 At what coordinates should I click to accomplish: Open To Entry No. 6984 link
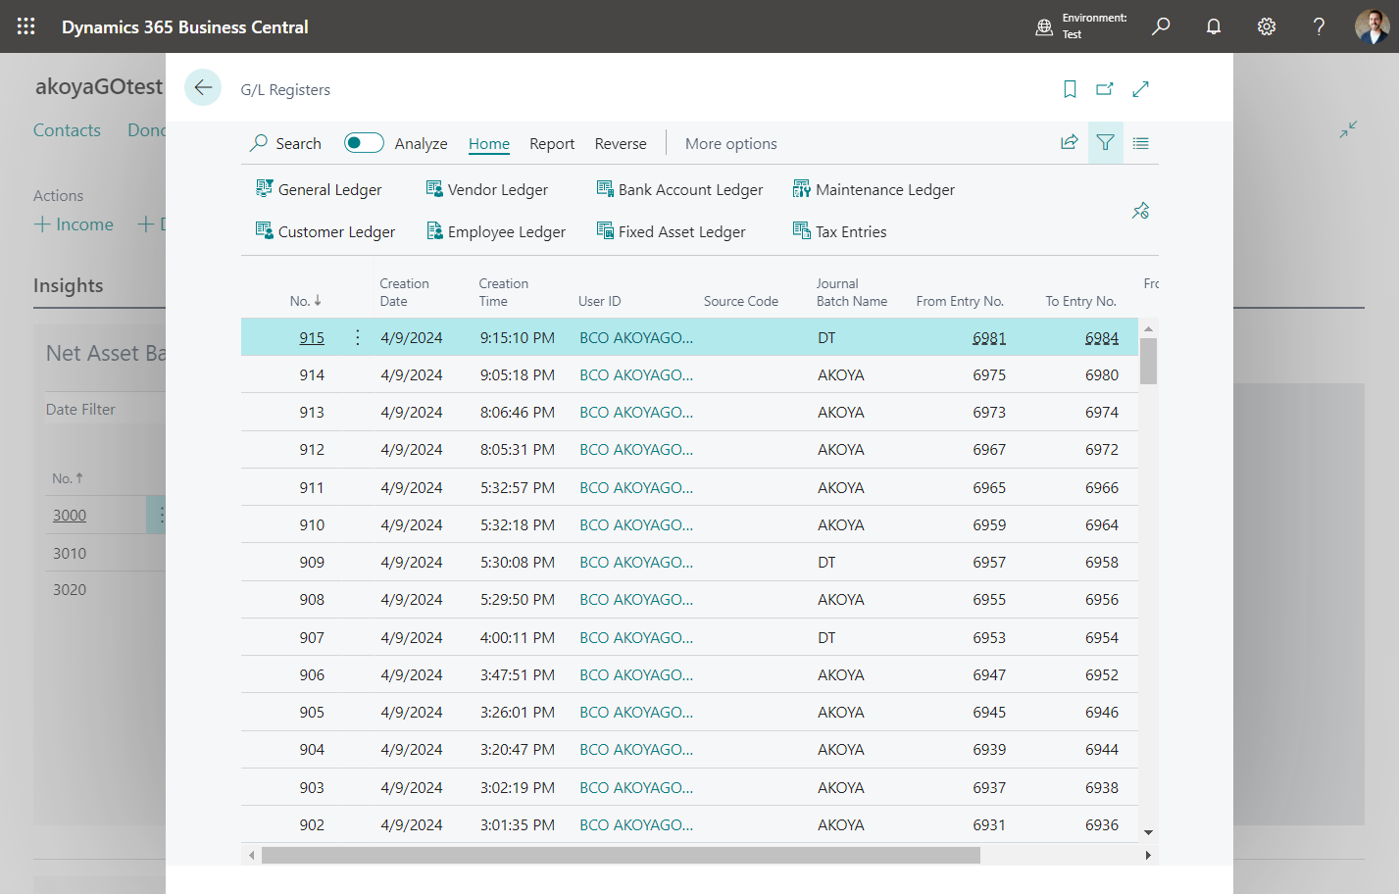pos(1102,337)
